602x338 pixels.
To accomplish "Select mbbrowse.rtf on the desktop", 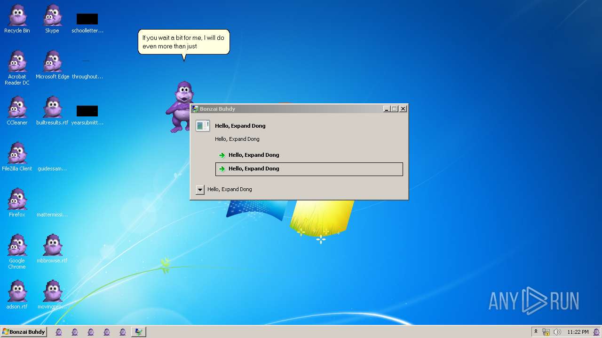I will point(52,249).
